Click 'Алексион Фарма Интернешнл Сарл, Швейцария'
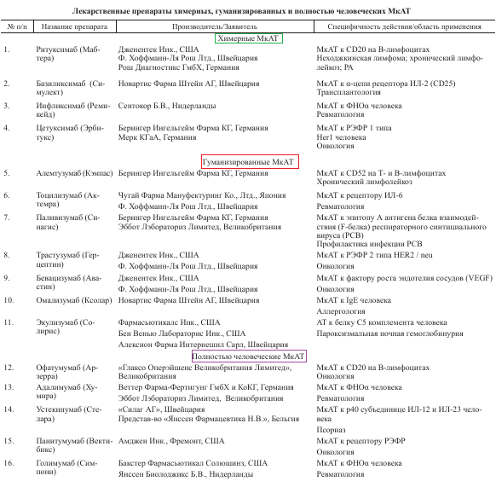 coord(203,345)
